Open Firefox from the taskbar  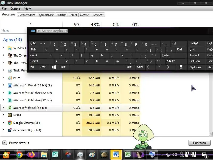[x=31, y=155]
